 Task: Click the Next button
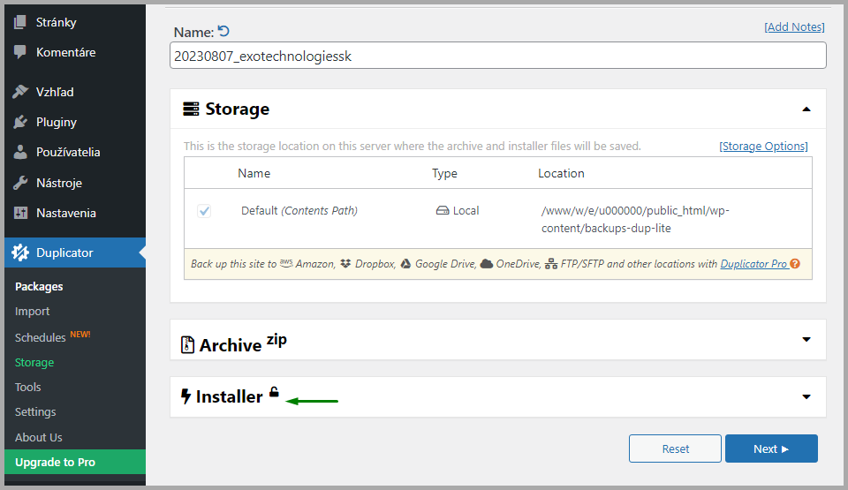tap(771, 449)
